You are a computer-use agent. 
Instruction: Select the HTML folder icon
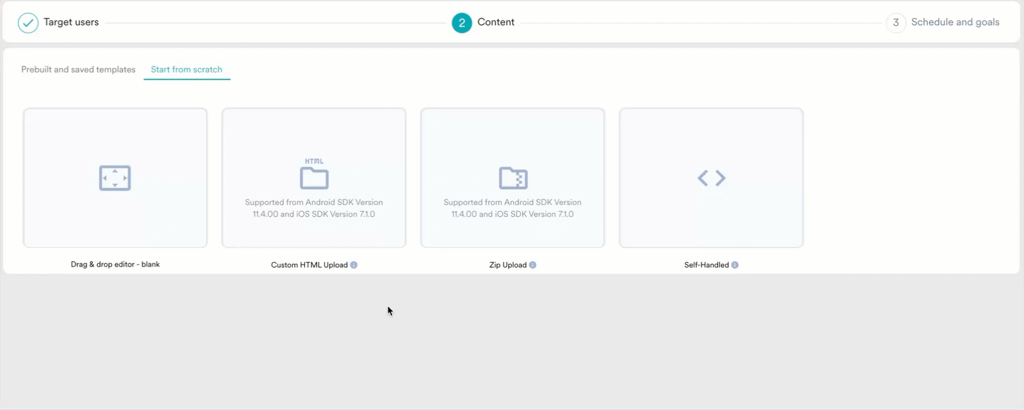pos(314,176)
